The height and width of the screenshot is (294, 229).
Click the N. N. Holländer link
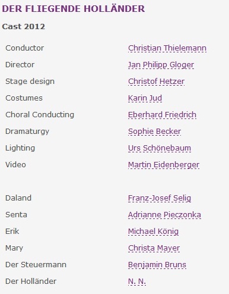click(137, 282)
